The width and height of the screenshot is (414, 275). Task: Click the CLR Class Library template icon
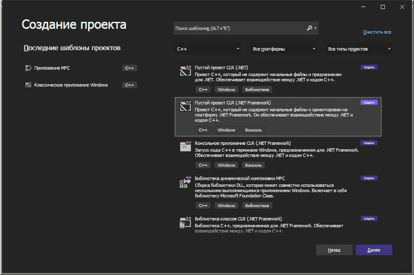pos(185,222)
